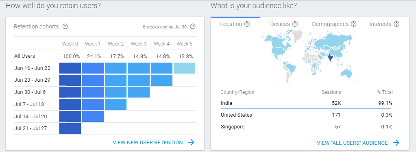Click the All Users row label

tap(24, 56)
